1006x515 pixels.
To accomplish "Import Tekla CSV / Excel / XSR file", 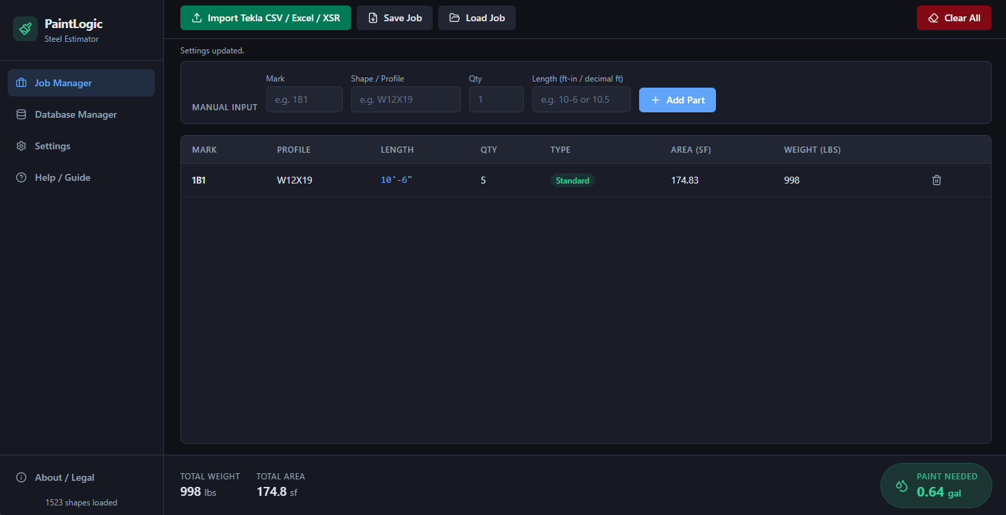I will tap(265, 18).
